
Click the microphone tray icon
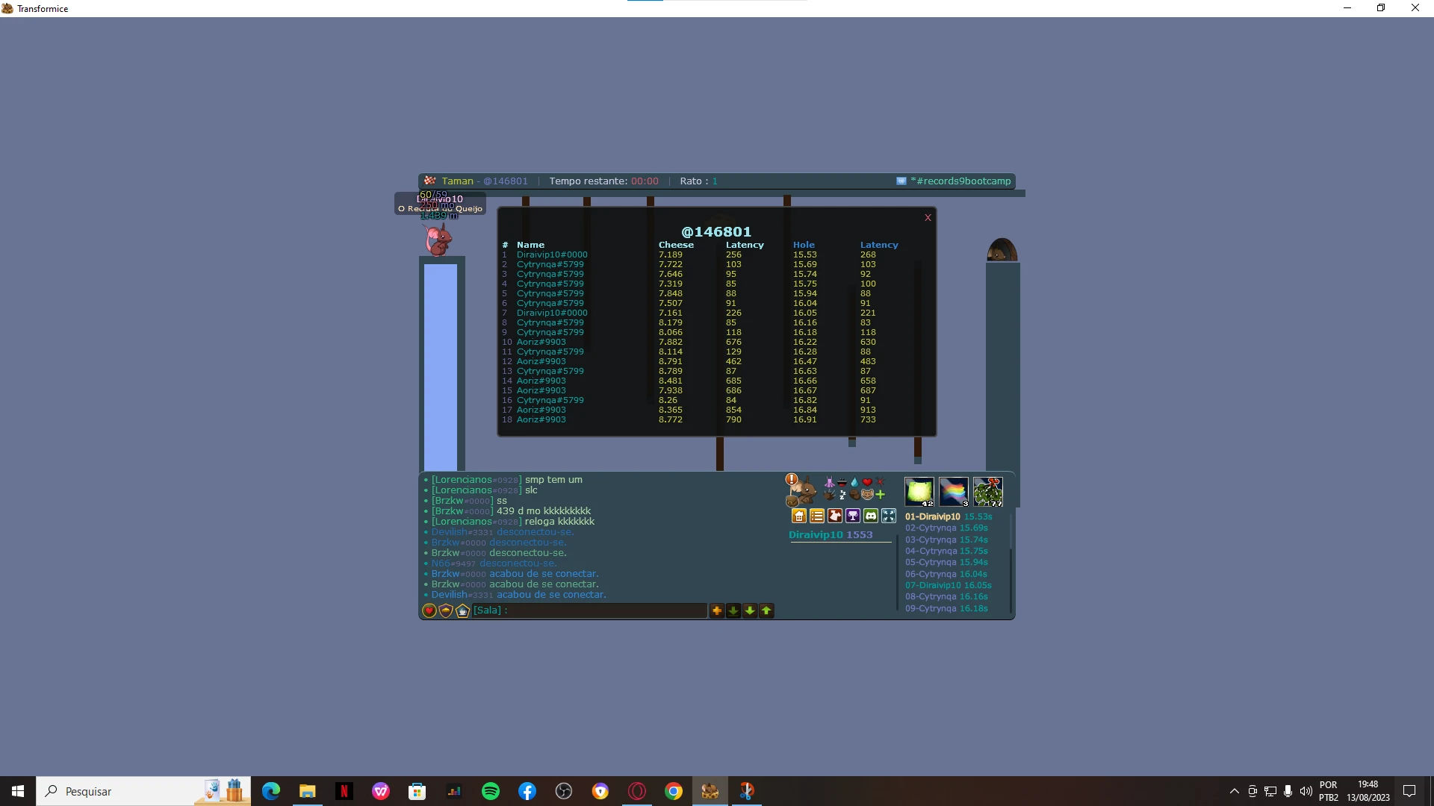click(x=1288, y=791)
